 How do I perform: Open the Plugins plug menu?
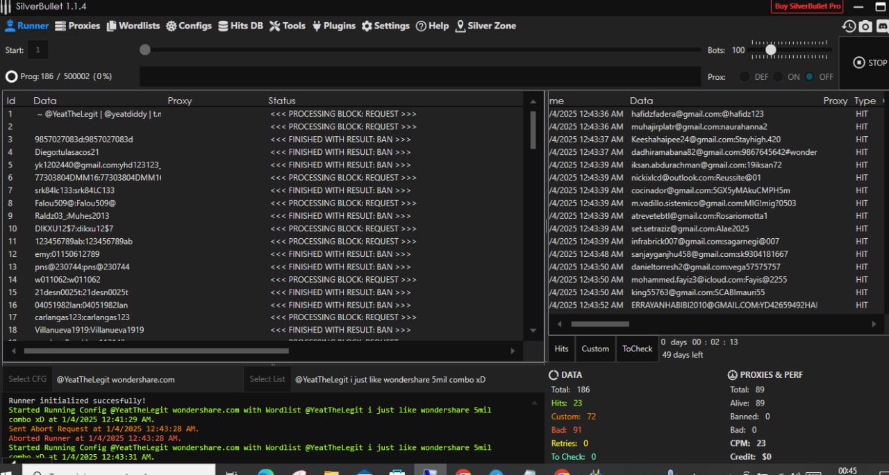coord(333,26)
